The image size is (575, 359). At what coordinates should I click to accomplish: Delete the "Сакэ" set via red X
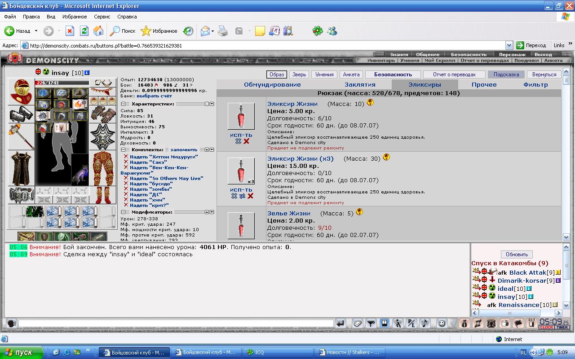[x=126, y=162]
